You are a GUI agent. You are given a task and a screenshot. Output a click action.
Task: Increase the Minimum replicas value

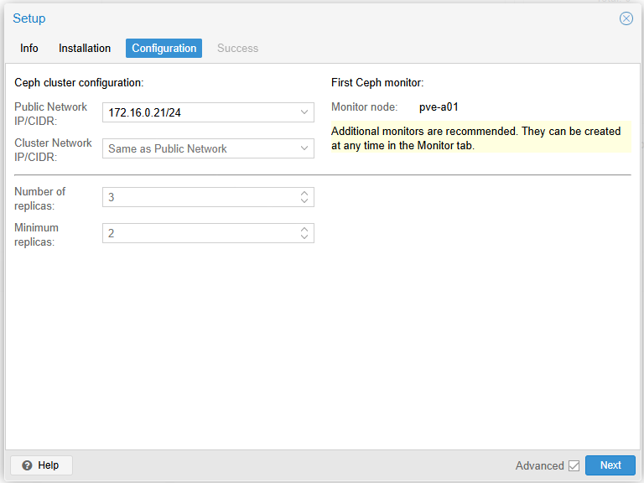304,229
